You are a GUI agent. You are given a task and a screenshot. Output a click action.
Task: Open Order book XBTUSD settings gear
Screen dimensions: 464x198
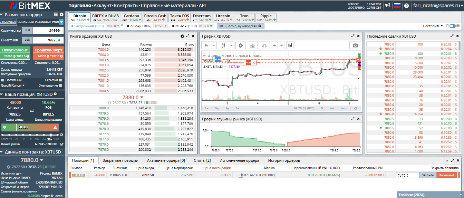tap(182, 36)
